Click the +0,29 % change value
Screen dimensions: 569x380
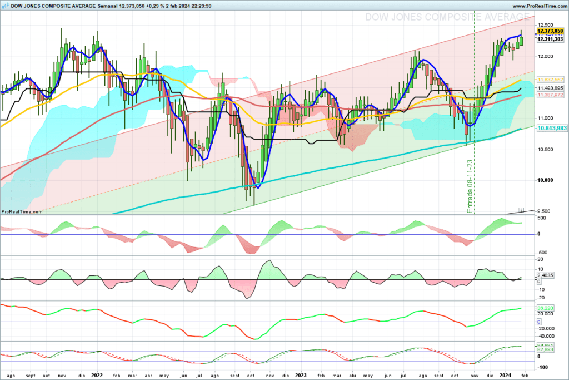[156, 6]
